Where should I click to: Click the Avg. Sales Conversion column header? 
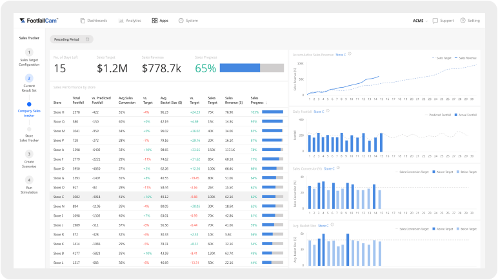[127, 101]
